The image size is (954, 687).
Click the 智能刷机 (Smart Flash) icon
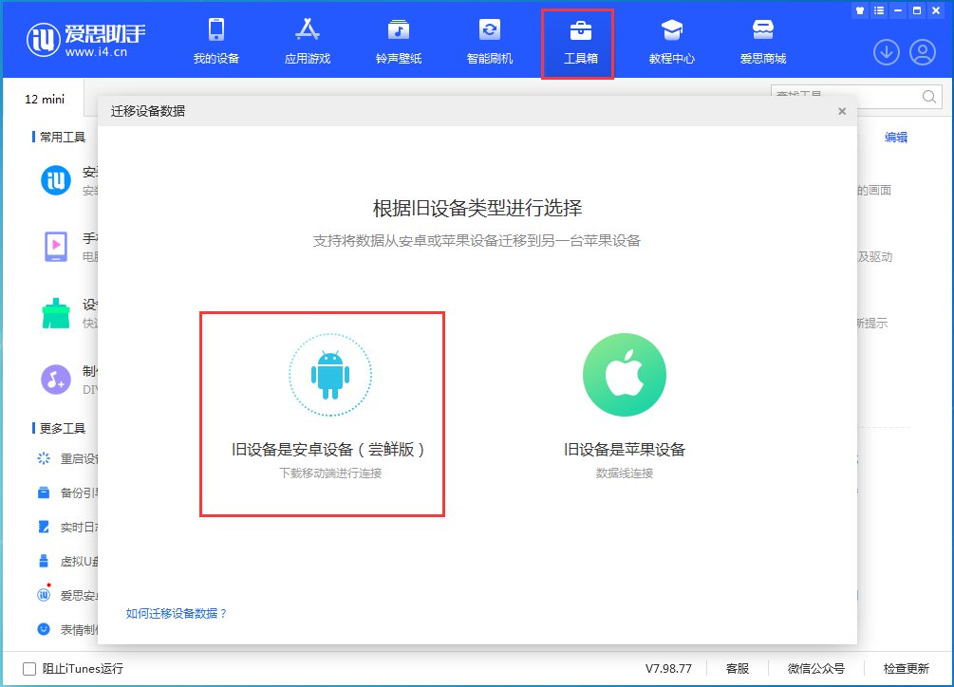click(x=488, y=42)
